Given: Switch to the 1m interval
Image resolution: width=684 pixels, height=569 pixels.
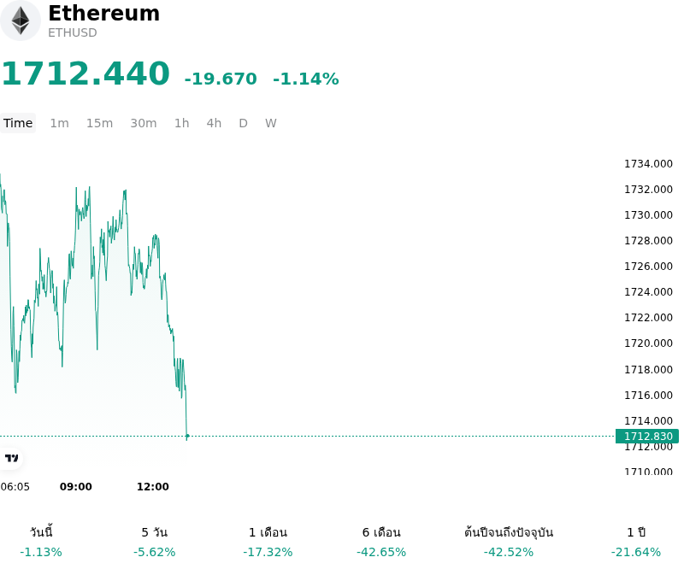Looking at the screenshot, I should pos(59,123).
